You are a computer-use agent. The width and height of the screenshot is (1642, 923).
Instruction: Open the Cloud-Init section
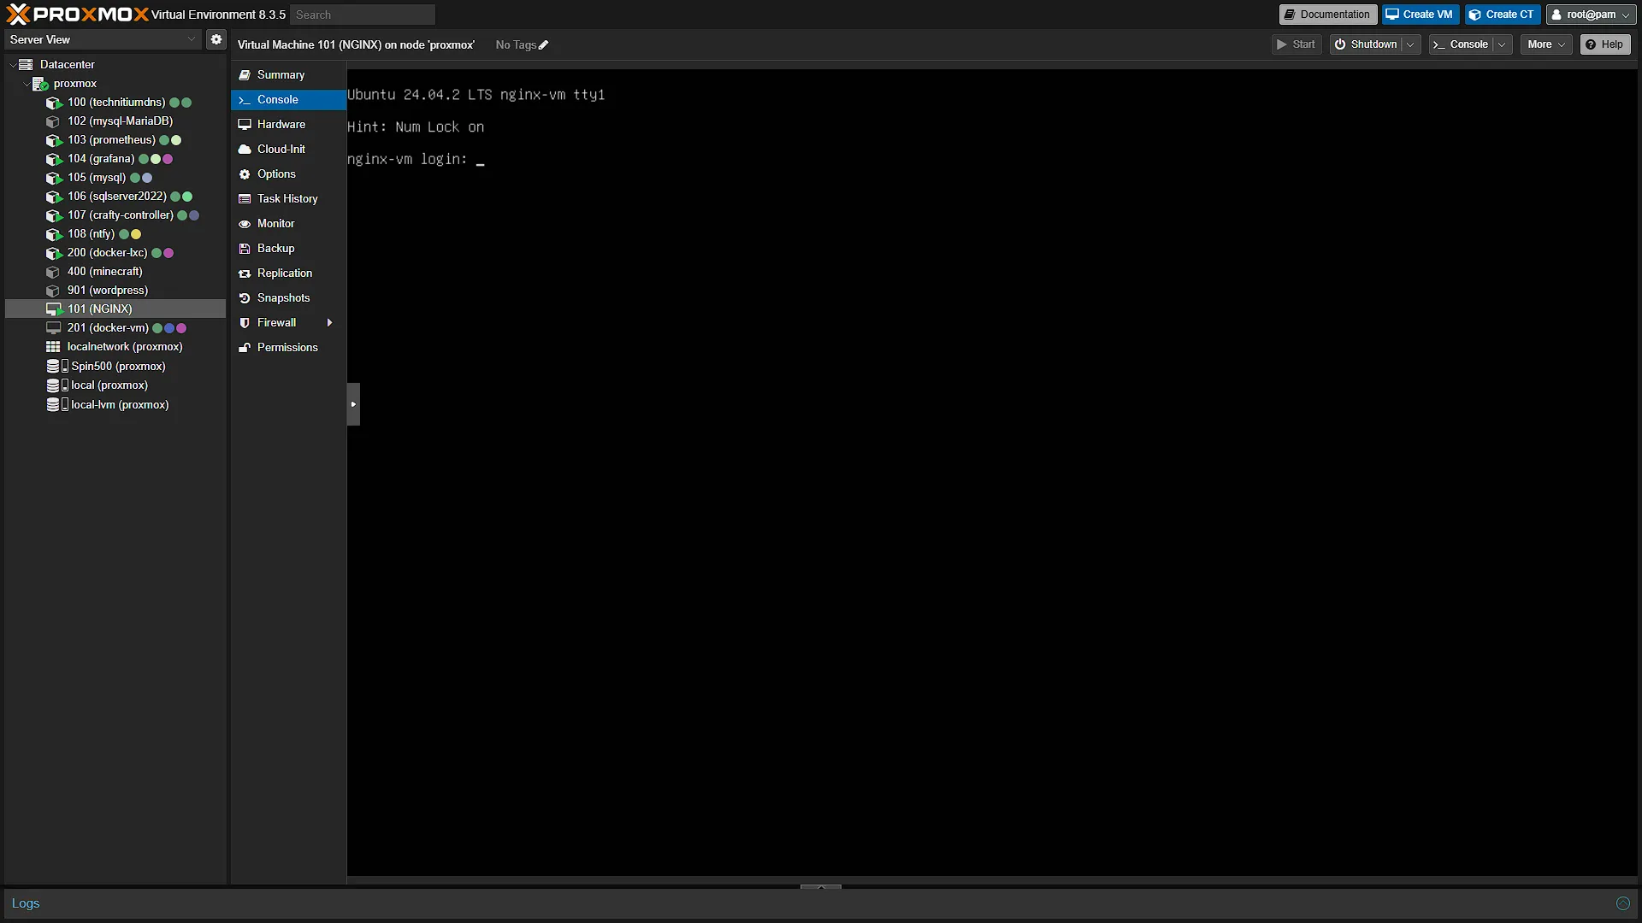point(288,150)
